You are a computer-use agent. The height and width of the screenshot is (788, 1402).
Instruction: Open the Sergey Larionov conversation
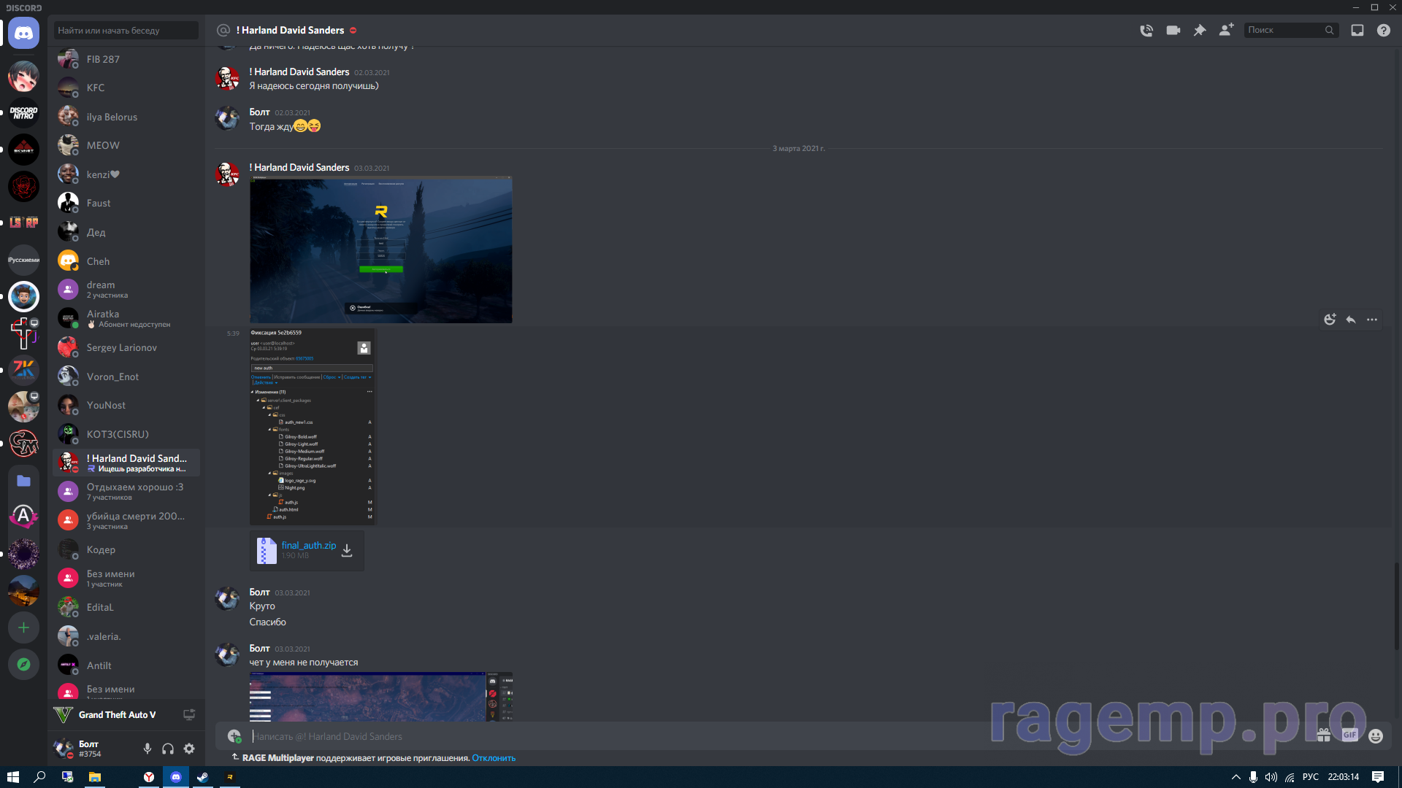point(126,347)
